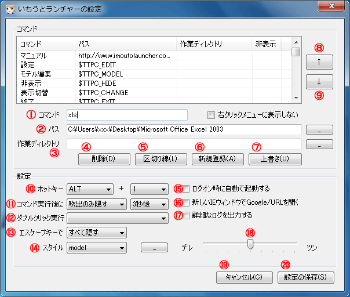Enable ログオン時に自動で起動する checkbox

tap(185, 189)
